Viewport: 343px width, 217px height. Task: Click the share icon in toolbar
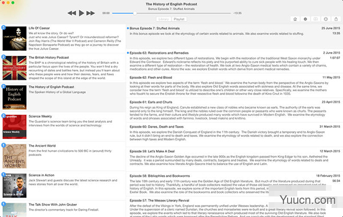tap(336, 19)
